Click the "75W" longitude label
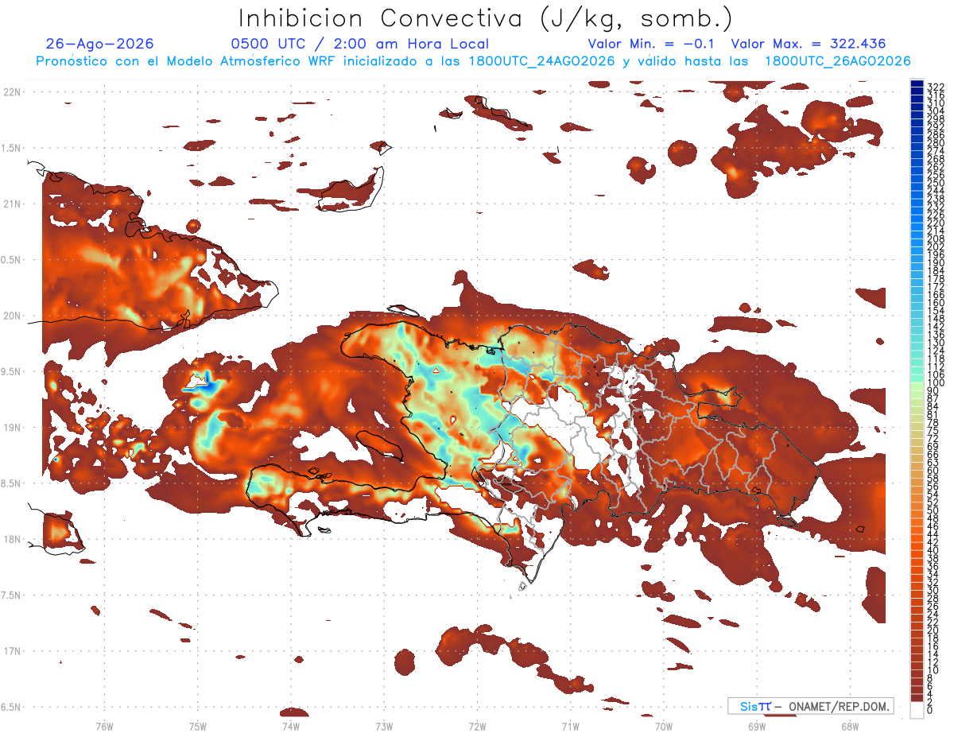 [x=197, y=726]
